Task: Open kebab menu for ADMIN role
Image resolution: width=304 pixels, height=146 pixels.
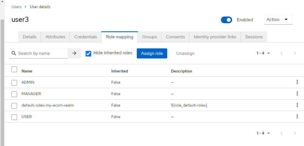Action: 297,82
